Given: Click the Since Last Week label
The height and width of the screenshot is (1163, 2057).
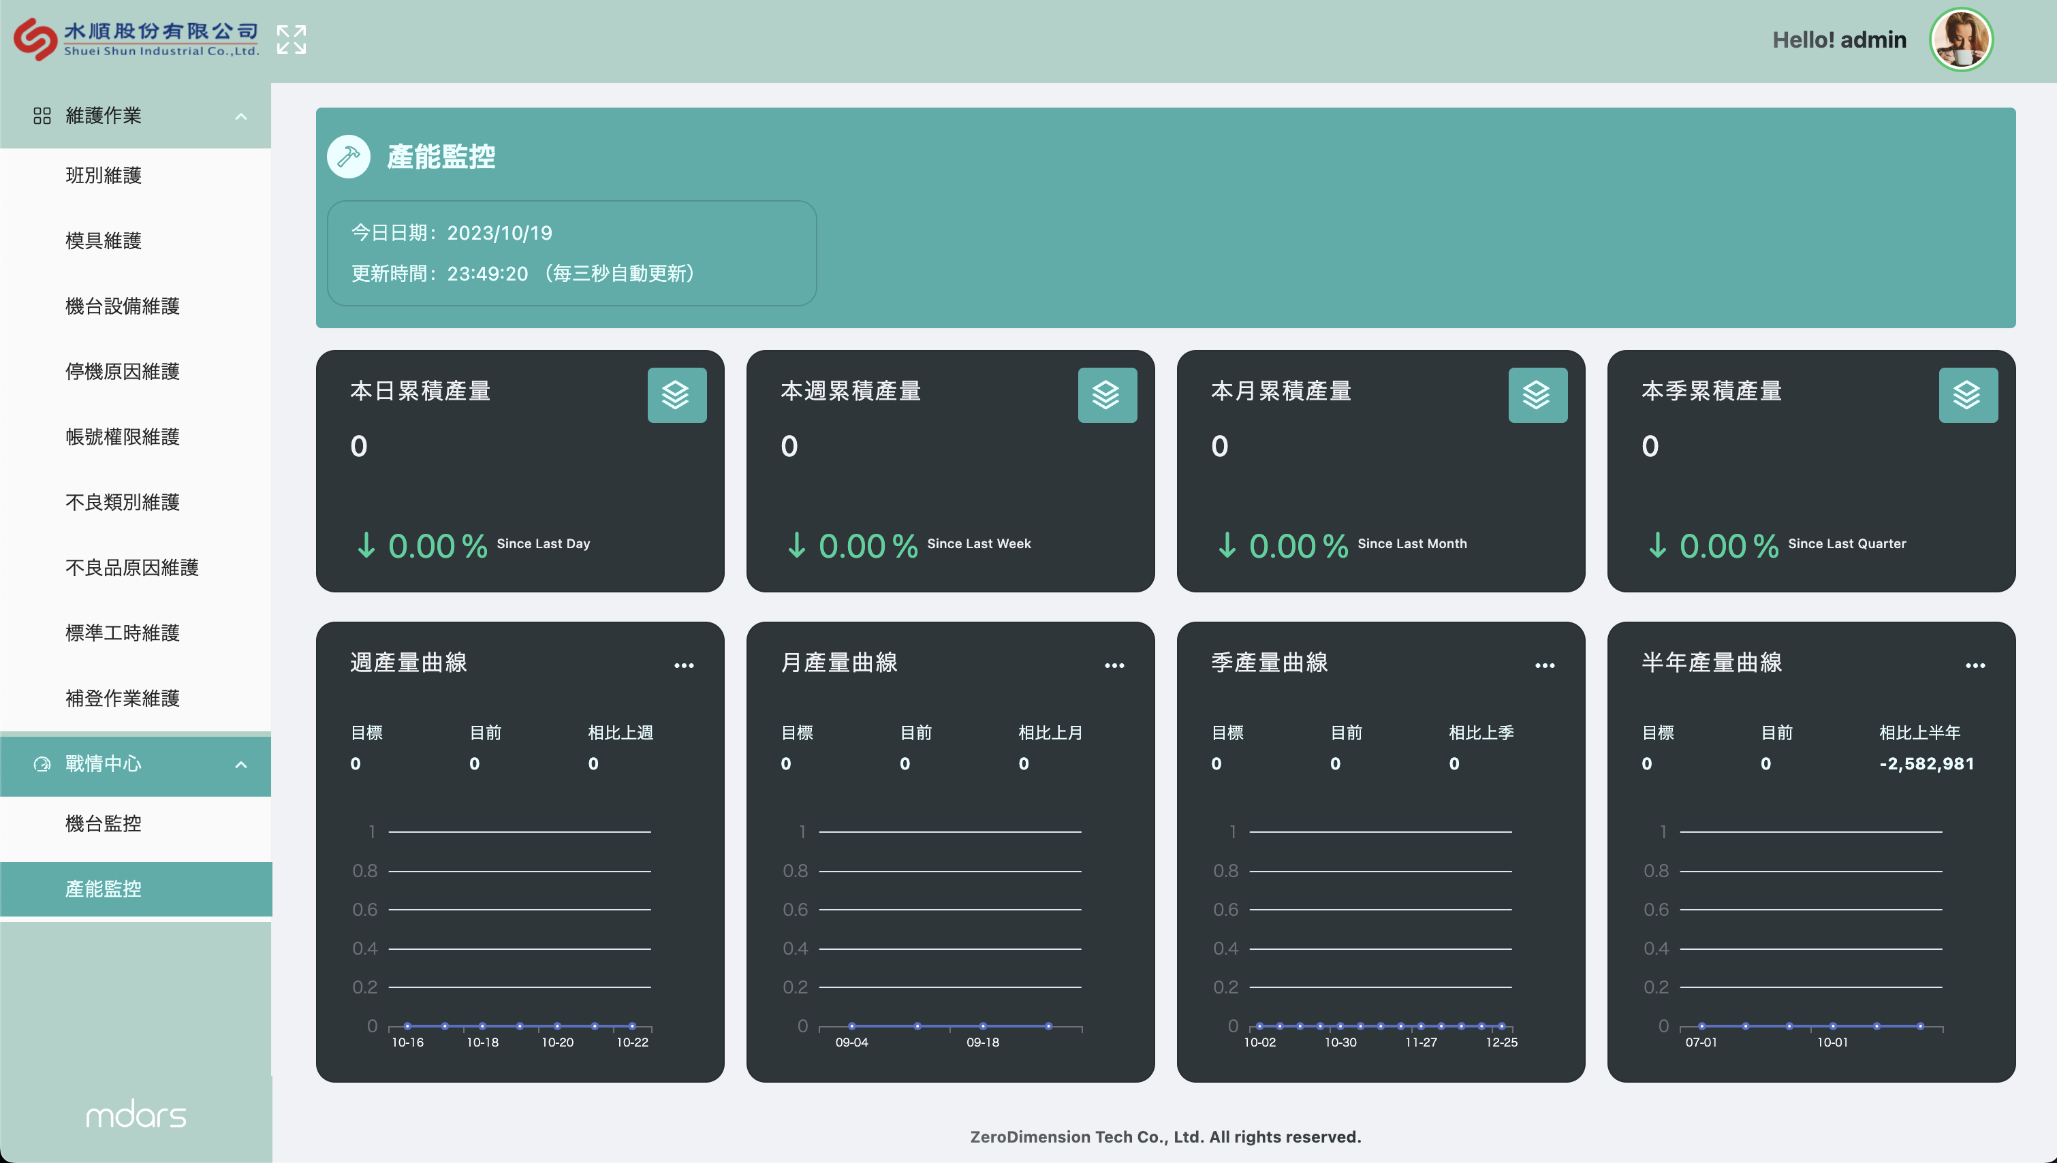Looking at the screenshot, I should (x=979, y=544).
